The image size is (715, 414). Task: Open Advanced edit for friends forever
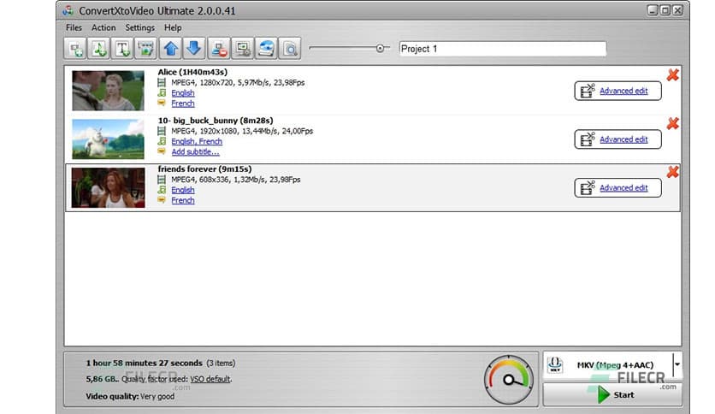617,187
